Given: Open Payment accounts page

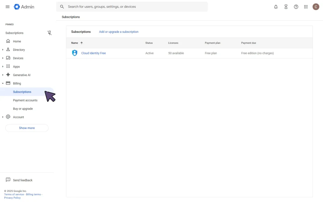Looking at the screenshot, I should pyautogui.click(x=25, y=100).
